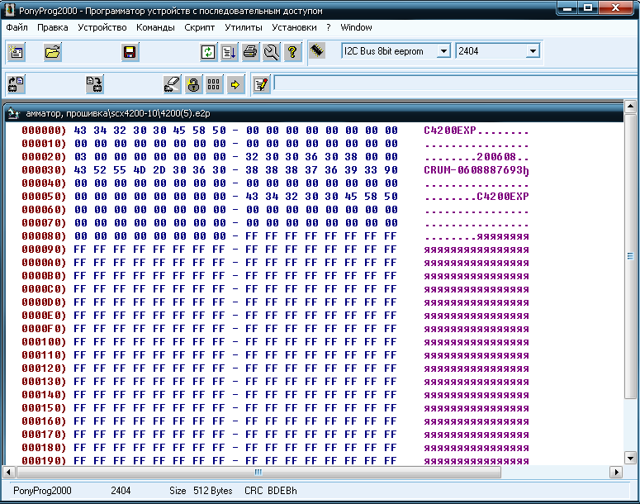Click the horizontal scrollbar left arrow
The image size is (640, 504).
tap(8, 473)
